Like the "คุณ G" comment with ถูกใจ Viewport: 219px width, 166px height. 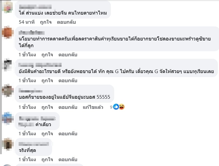coord(47,80)
